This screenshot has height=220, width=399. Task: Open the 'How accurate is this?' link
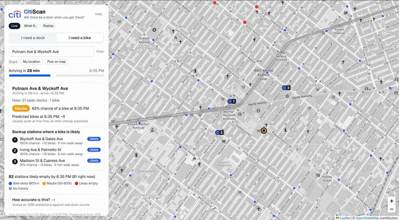coord(56,202)
